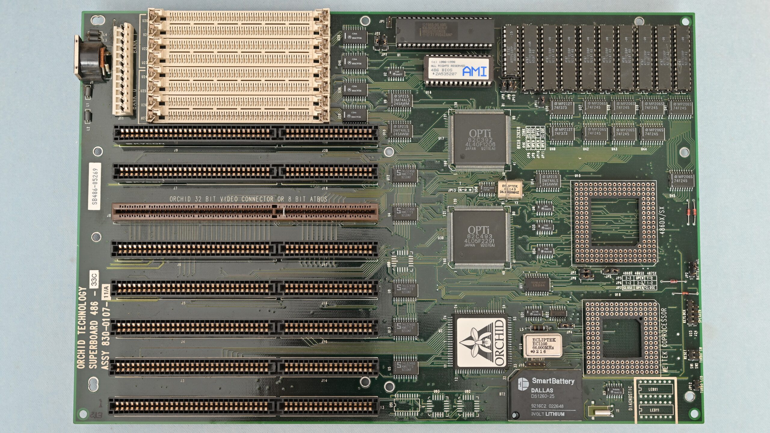Image resolution: width=770 pixels, height=433 pixels.
Task: Click the white J11 power connector
Action: click(123, 69)
